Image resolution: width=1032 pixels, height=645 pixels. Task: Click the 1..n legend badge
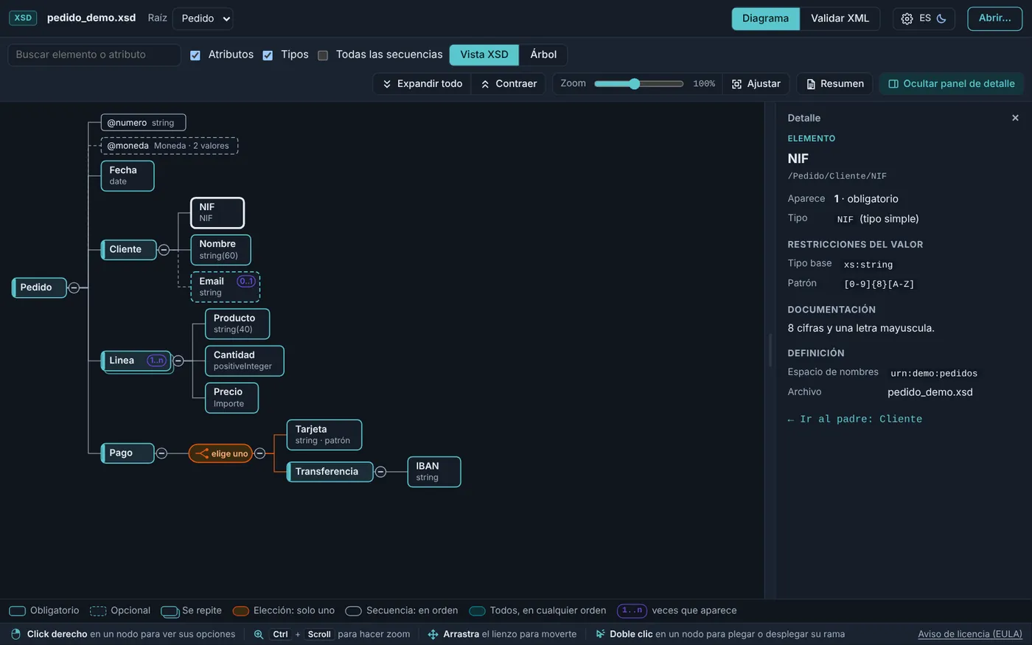coord(632,610)
